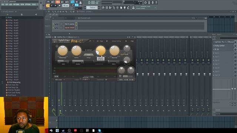
Task: Open the Pro-C 2 Style selector
Action: click(x=89, y=55)
